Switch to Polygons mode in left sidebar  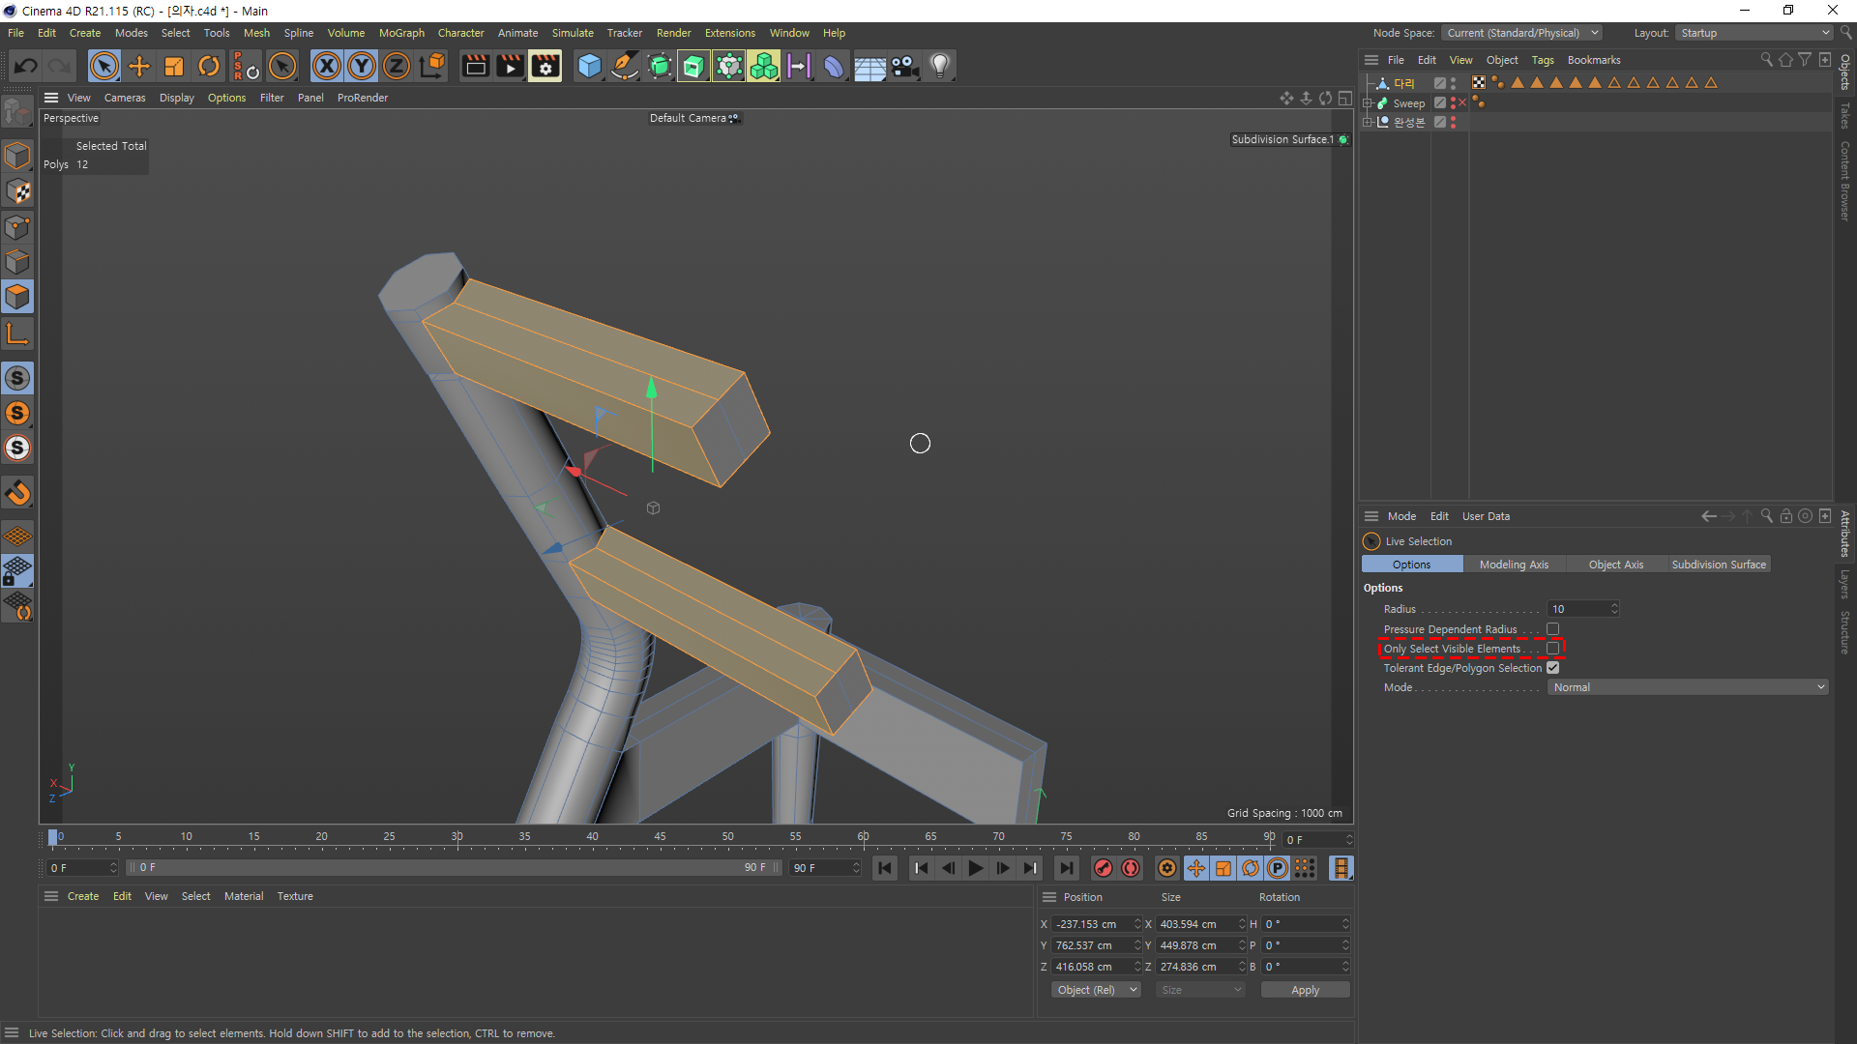point(17,297)
